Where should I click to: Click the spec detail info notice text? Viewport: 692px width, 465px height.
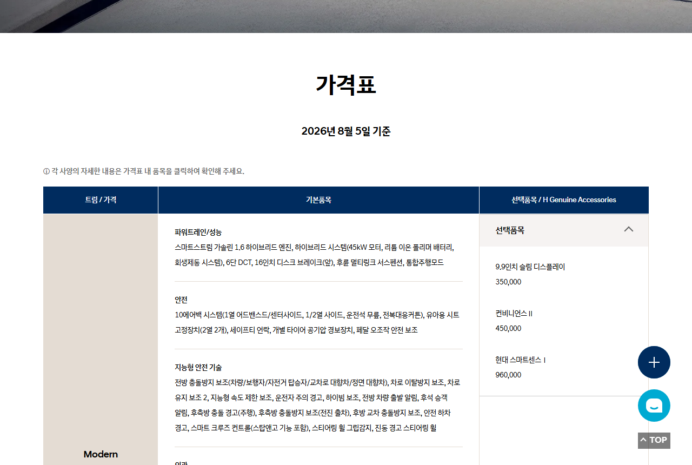click(144, 171)
